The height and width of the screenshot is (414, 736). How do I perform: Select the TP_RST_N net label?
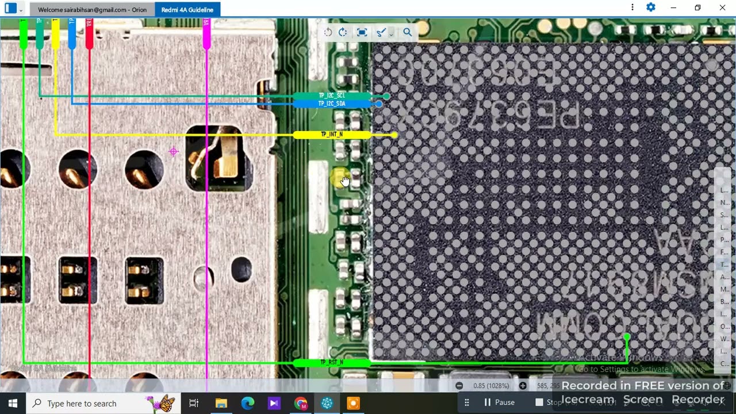(332, 363)
